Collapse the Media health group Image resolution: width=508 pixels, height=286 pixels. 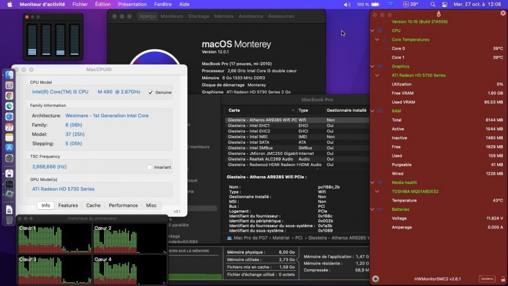(x=372, y=182)
